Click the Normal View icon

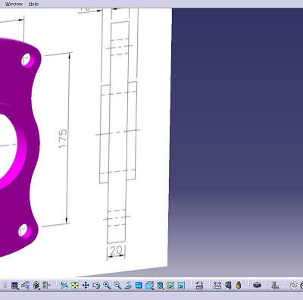coord(128,286)
